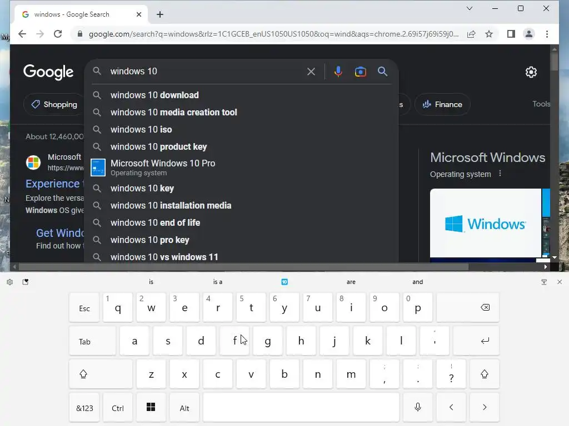
Task: Select suggestion windows 10 end of life
Action: (241, 223)
